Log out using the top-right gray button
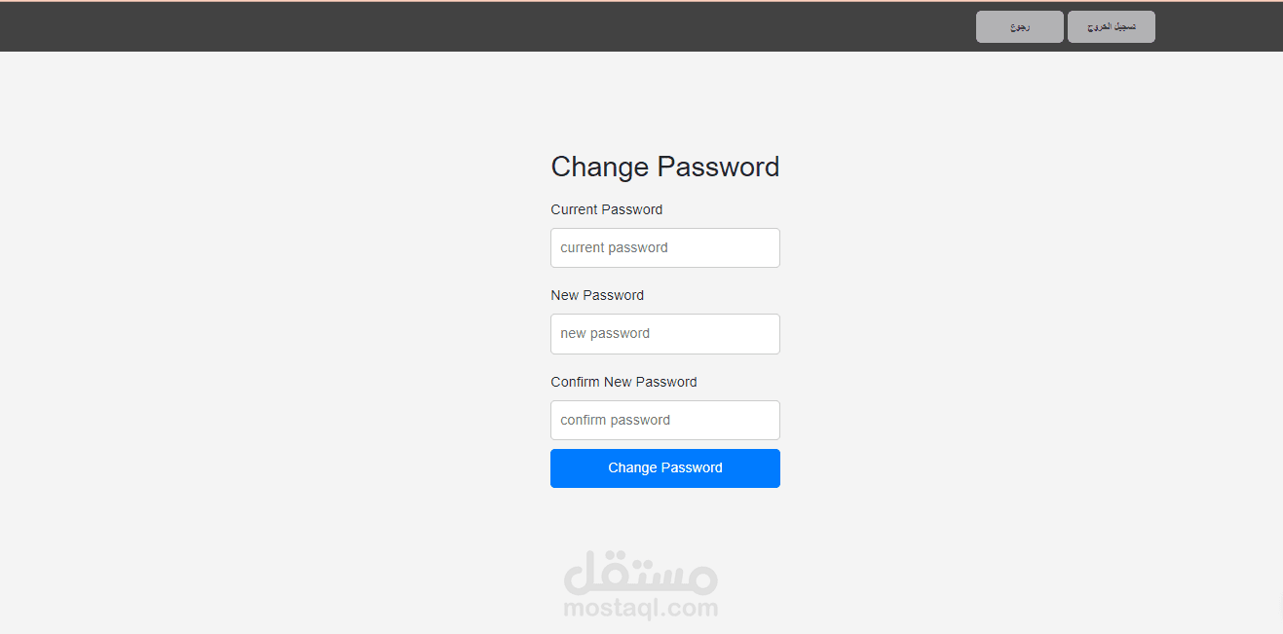Image resolution: width=1283 pixels, height=634 pixels. click(1111, 27)
